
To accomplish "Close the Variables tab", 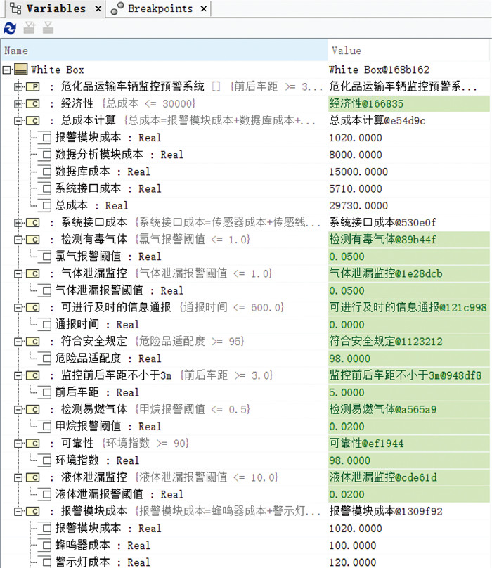I will tap(98, 8).
